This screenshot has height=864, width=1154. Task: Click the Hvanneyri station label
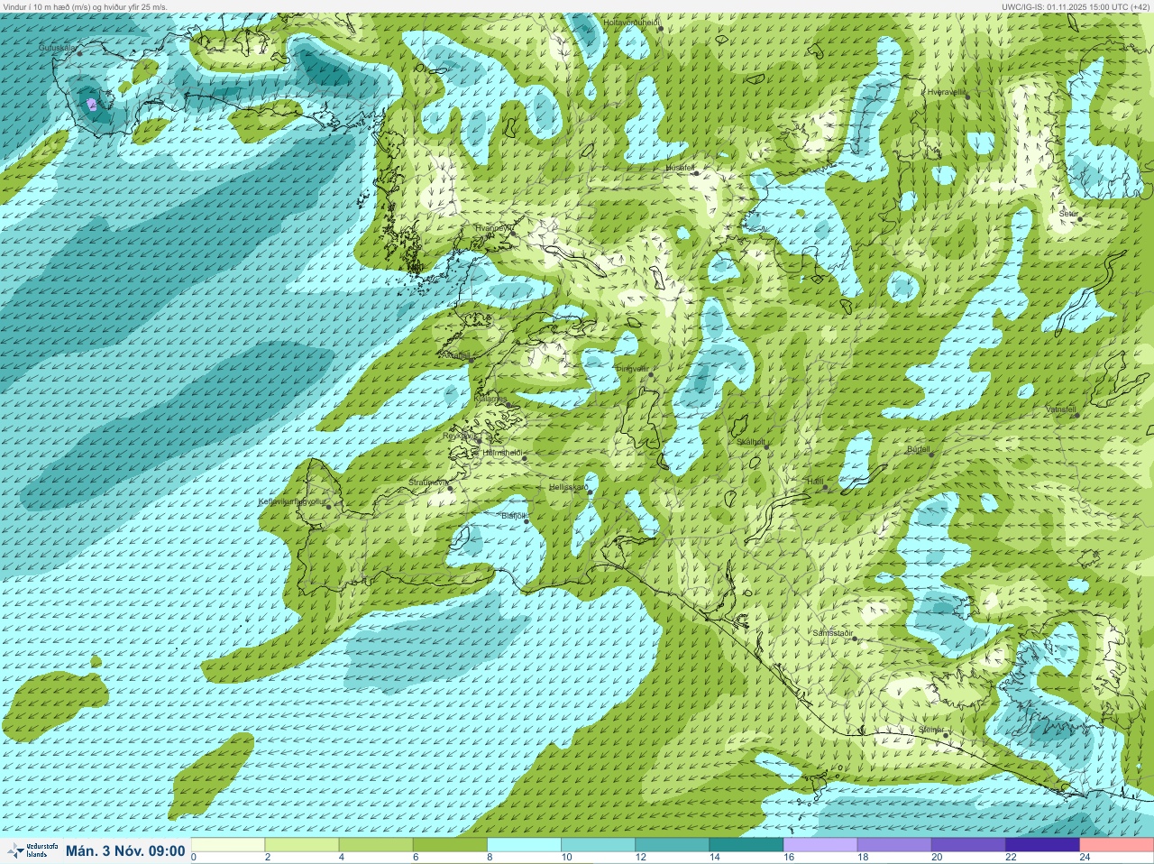click(492, 228)
